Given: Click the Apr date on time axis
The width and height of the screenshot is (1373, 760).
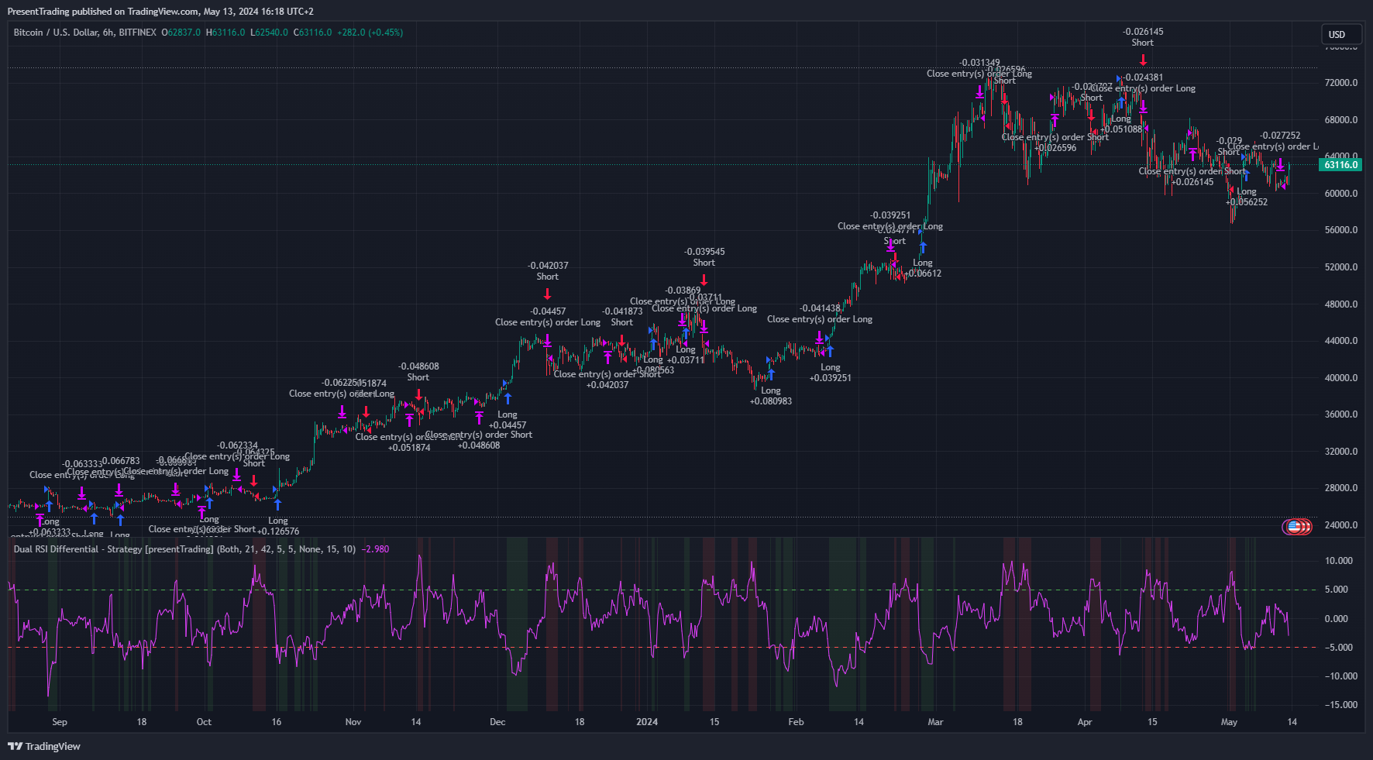Looking at the screenshot, I should point(1085,722).
